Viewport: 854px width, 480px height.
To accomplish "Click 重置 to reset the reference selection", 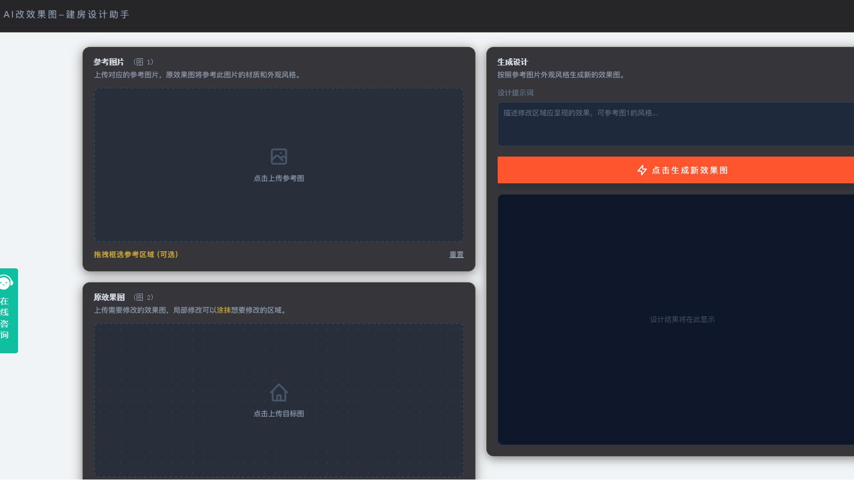I will [x=456, y=254].
